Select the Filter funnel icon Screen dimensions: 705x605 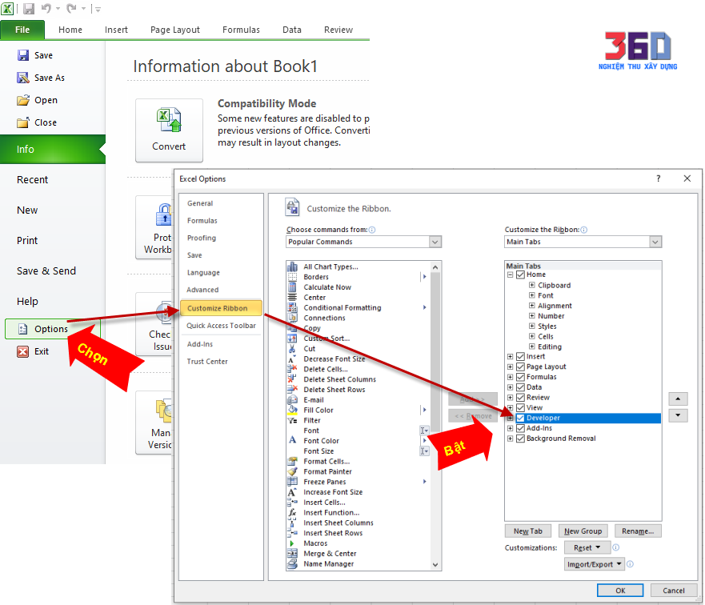point(292,421)
